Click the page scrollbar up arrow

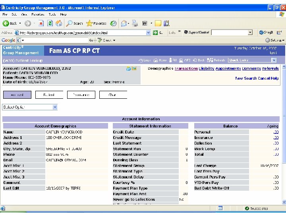point(284,67)
